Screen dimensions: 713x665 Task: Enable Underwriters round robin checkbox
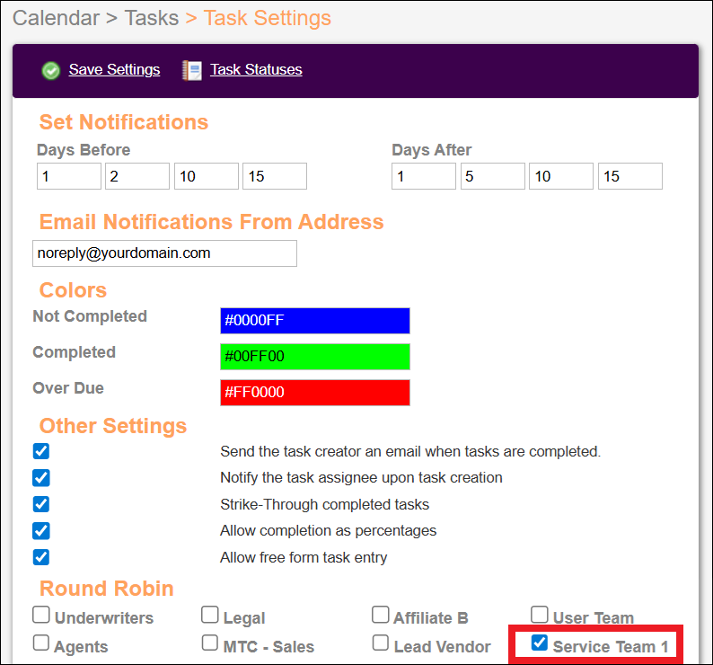tap(41, 615)
